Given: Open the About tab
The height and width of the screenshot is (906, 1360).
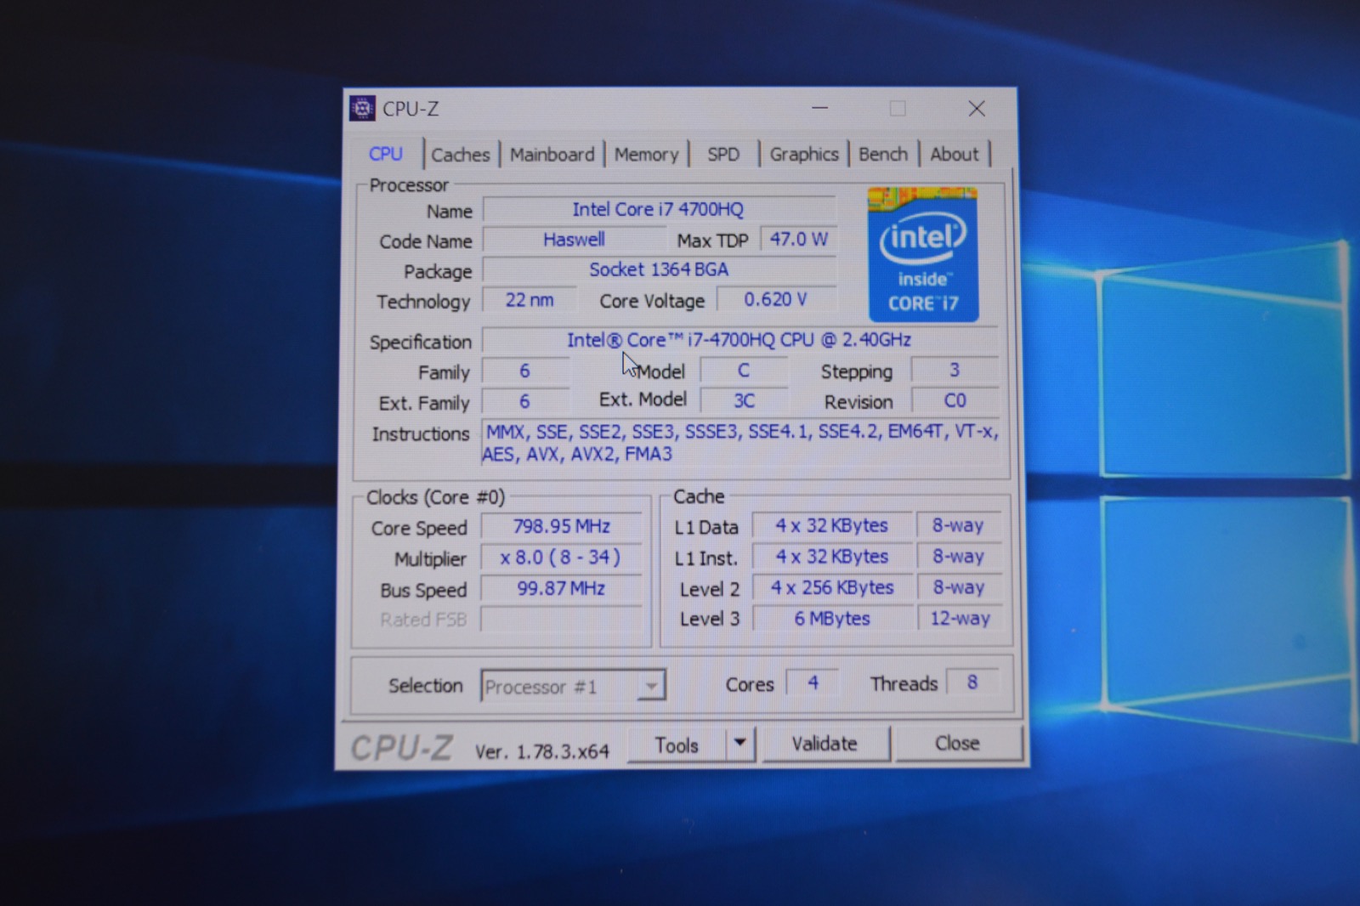Looking at the screenshot, I should pyautogui.click(x=955, y=154).
